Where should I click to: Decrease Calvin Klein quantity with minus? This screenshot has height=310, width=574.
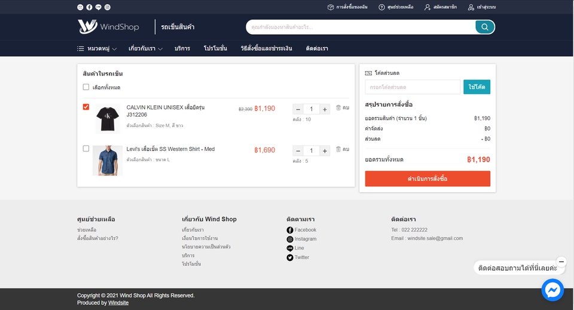click(298, 109)
